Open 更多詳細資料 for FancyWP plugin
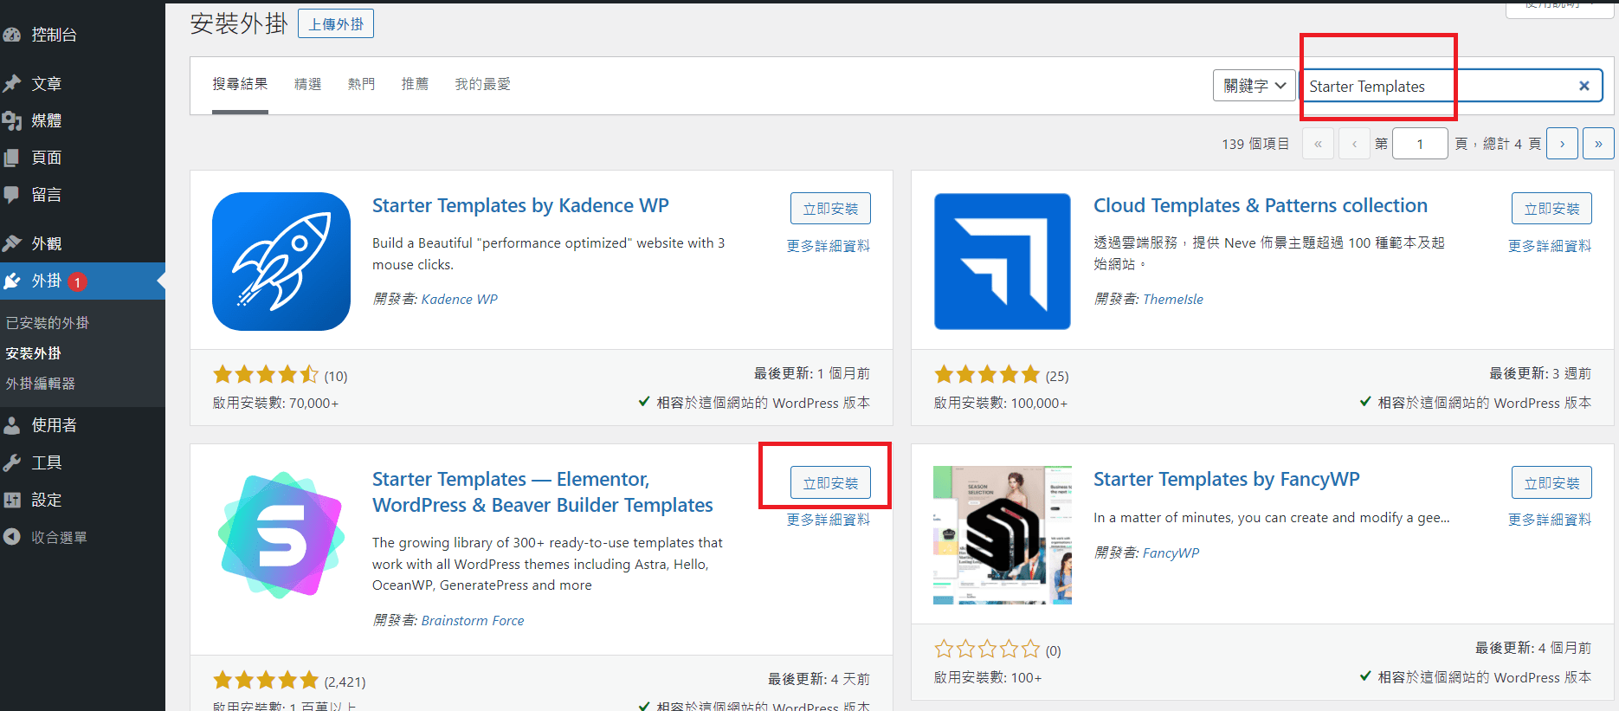1619x711 pixels. coord(1550,520)
